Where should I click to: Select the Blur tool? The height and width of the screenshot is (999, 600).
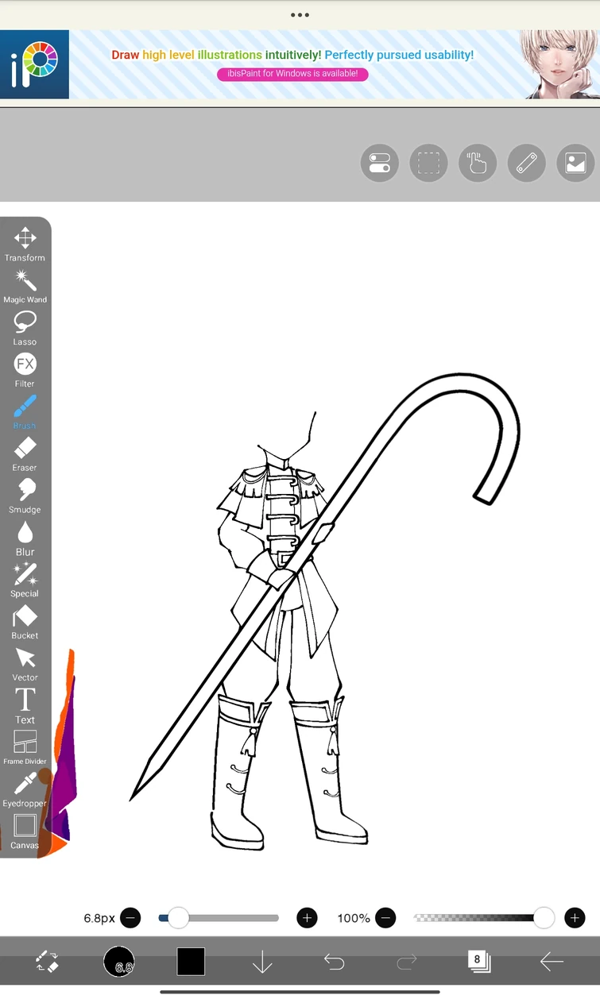point(25,539)
